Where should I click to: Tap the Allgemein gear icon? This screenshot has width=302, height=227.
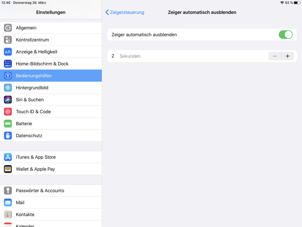click(x=8, y=28)
